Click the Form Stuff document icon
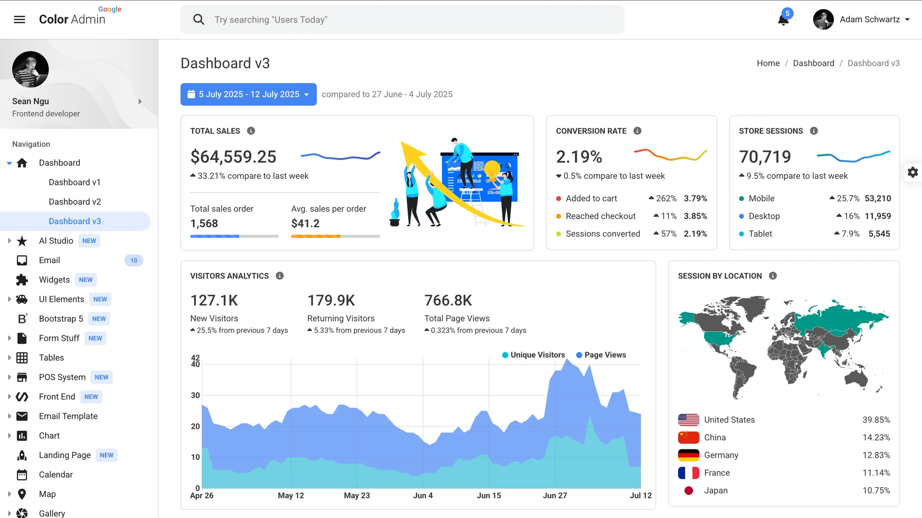Viewport: 922px width, 518px height. click(x=22, y=338)
